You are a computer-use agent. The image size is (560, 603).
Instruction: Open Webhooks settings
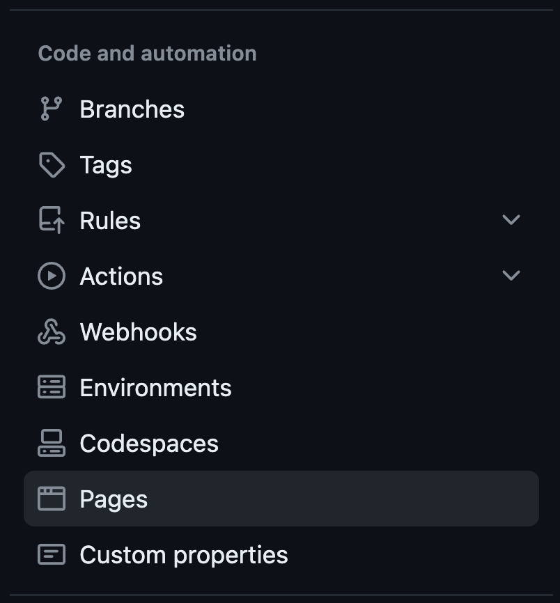coord(138,332)
